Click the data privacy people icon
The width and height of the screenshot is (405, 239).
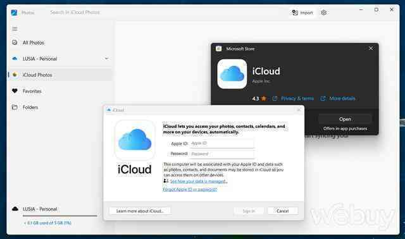166,181
